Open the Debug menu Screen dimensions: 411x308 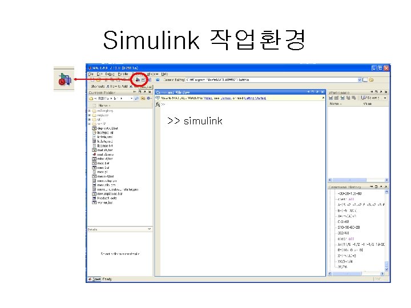110,74
